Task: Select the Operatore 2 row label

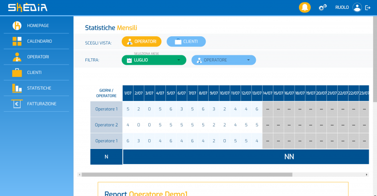Action: 107,125
